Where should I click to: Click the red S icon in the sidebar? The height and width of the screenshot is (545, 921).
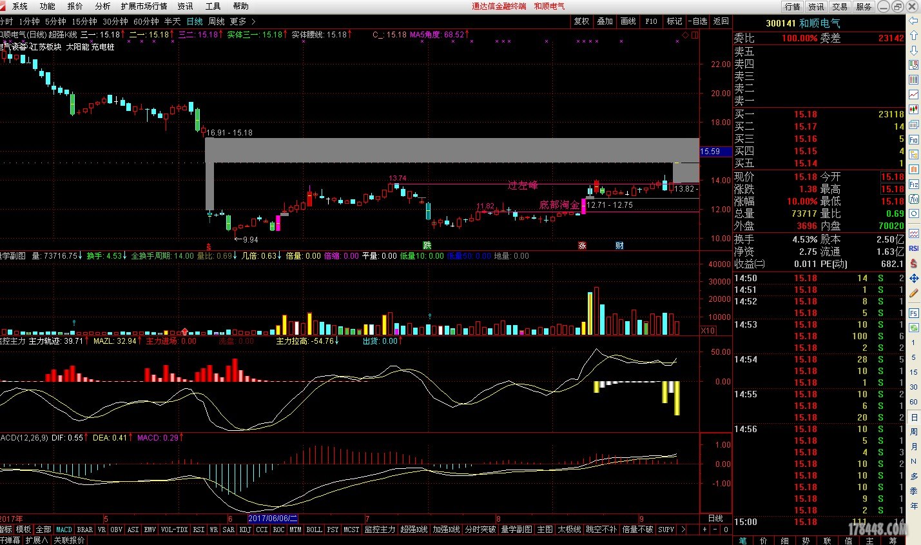[913, 263]
